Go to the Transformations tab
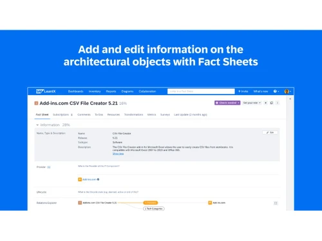 [133, 114]
